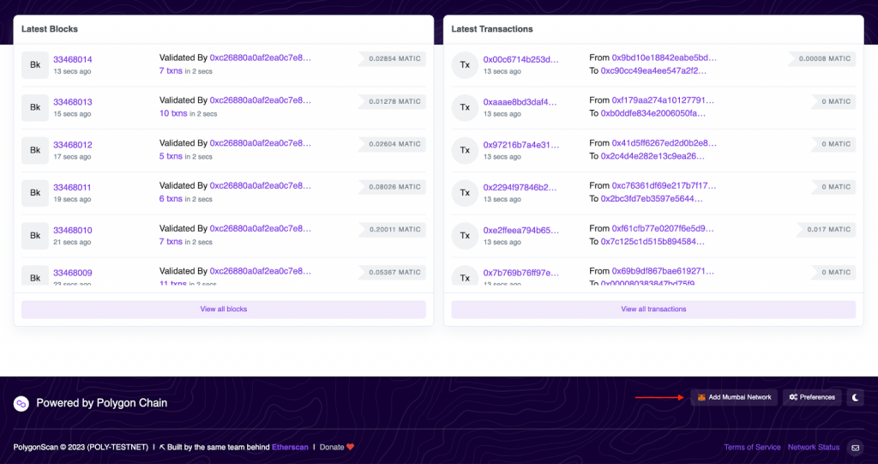
Task: Open recipient address 0xc90cc49ea4ee547a2f2
Action: coord(653,71)
